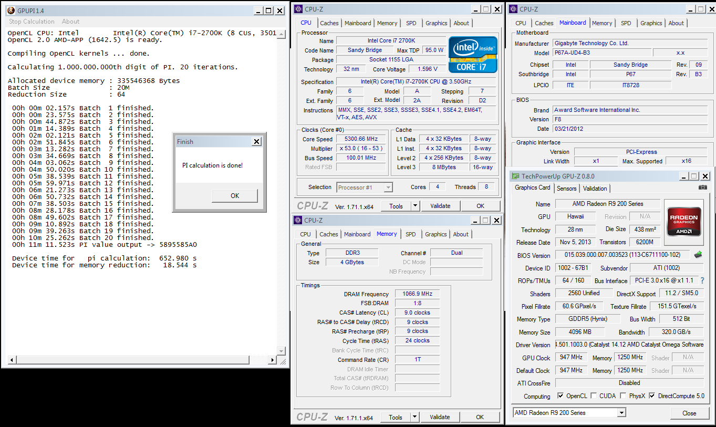Image resolution: width=716 pixels, height=427 pixels.
Task: Click the ATI CrossFire Disabled field
Action: [629, 383]
